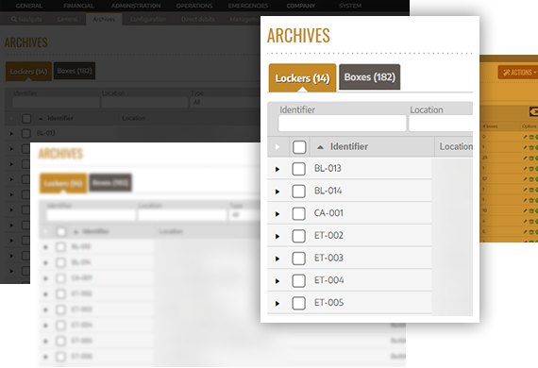This screenshot has width=538, height=368.
Task: Open the FINANCIAL top menu
Action: (x=78, y=6)
